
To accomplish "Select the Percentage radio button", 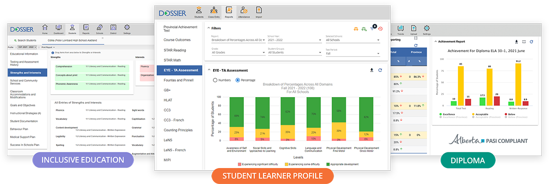I will 237,80.
